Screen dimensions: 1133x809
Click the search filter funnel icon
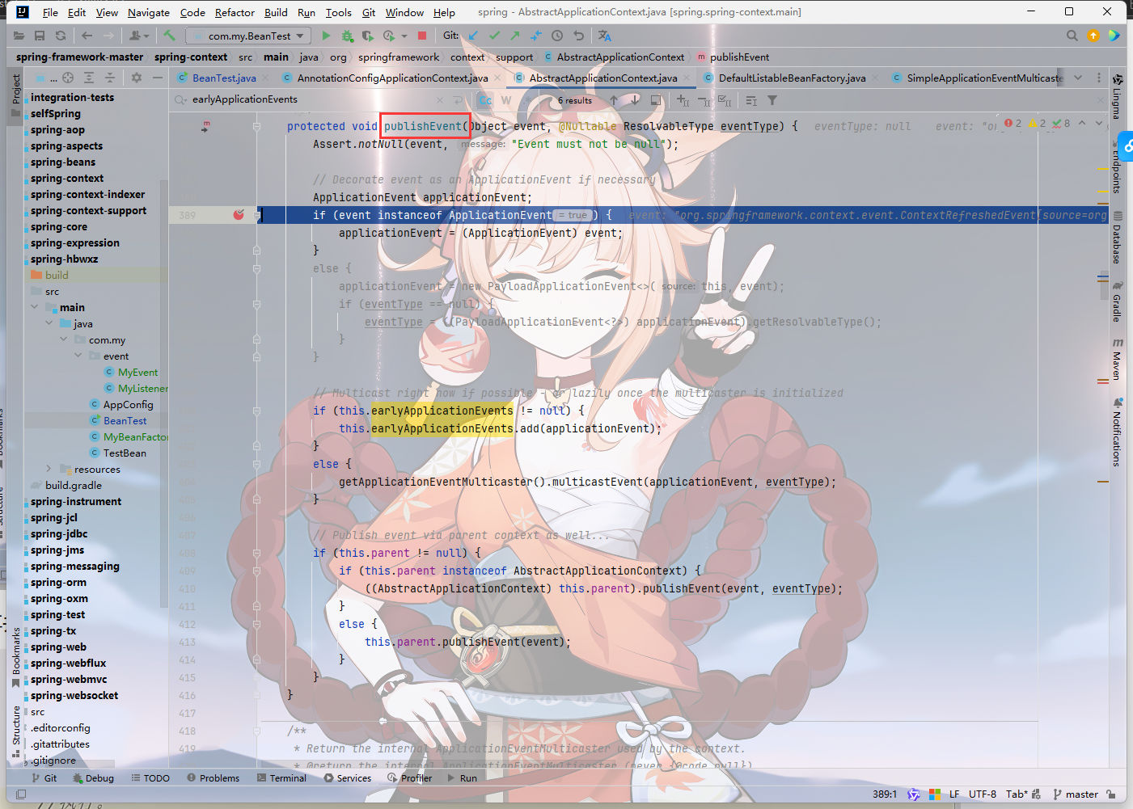pyautogui.click(x=772, y=100)
